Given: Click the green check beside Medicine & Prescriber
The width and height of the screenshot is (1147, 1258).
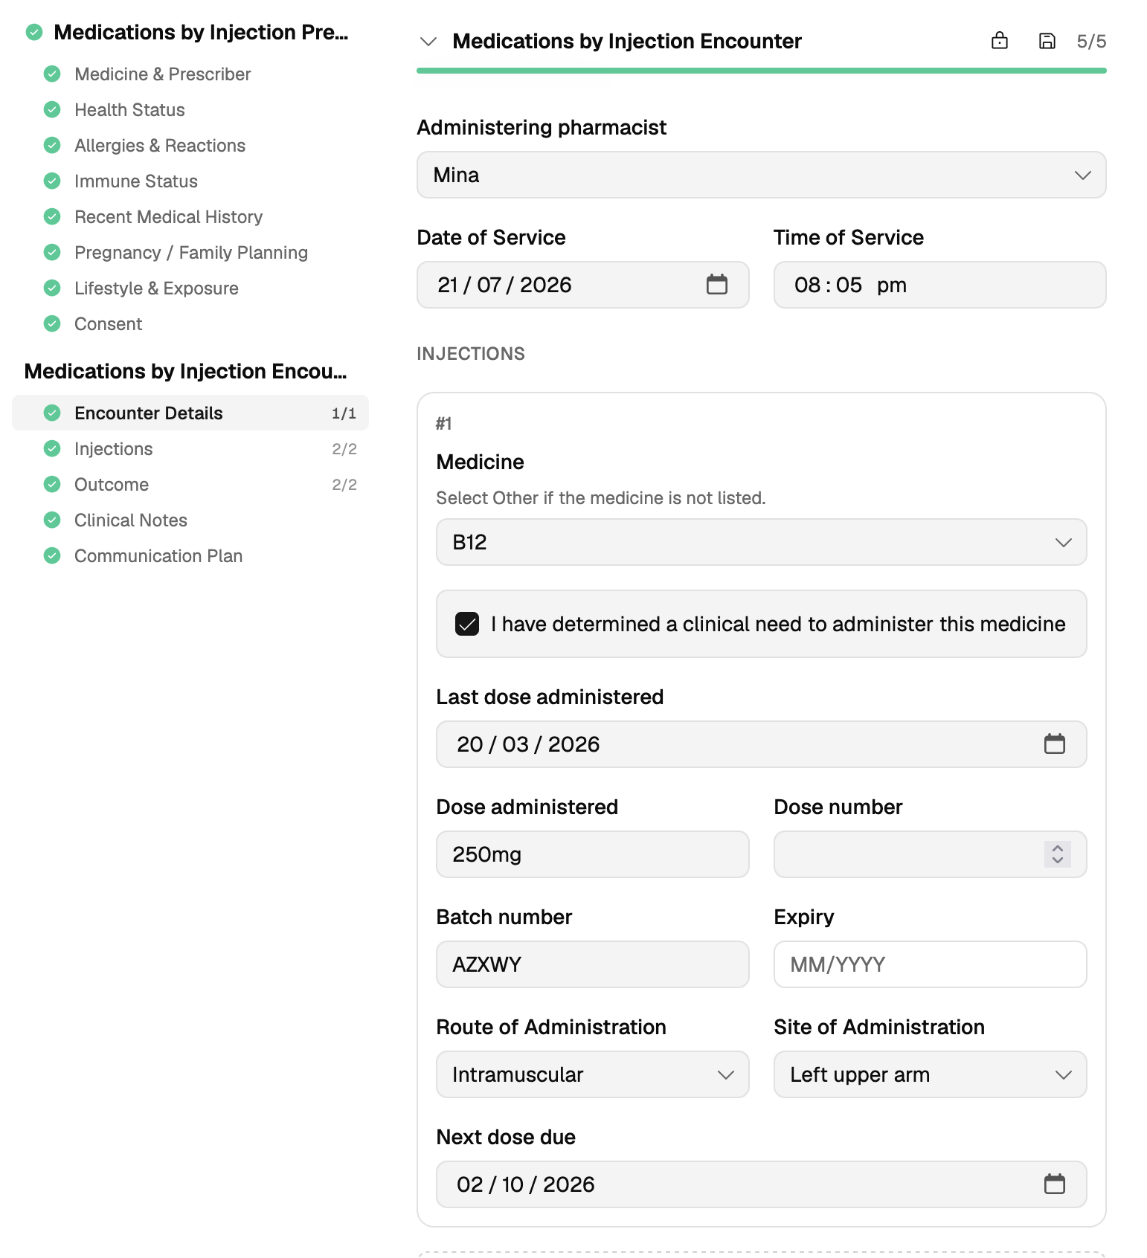Looking at the screenshot, I should 52,74.
